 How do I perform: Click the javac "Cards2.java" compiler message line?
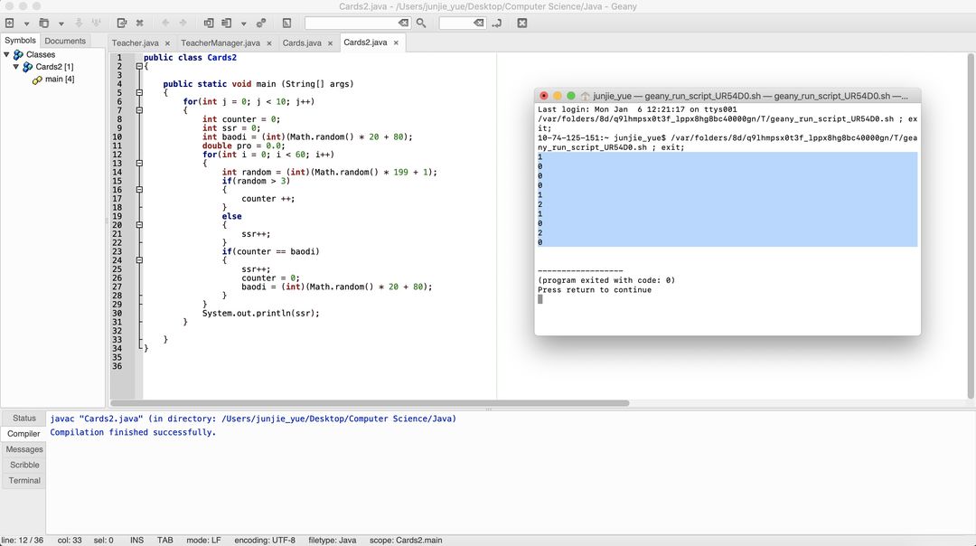click(x=253, y=419)
